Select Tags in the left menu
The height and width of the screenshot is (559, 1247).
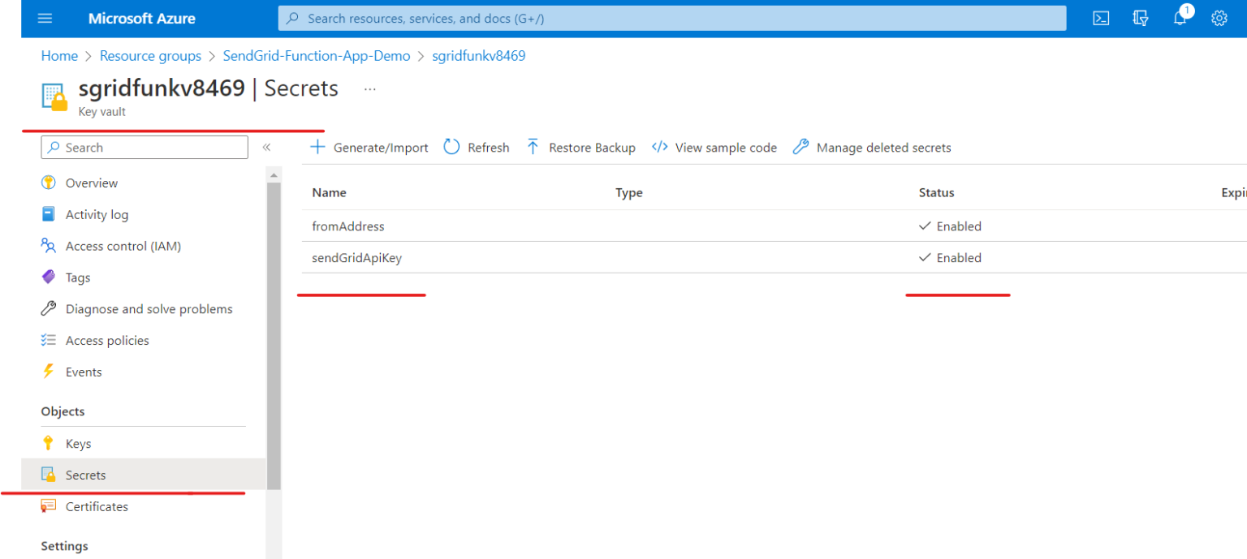(78, 277)
